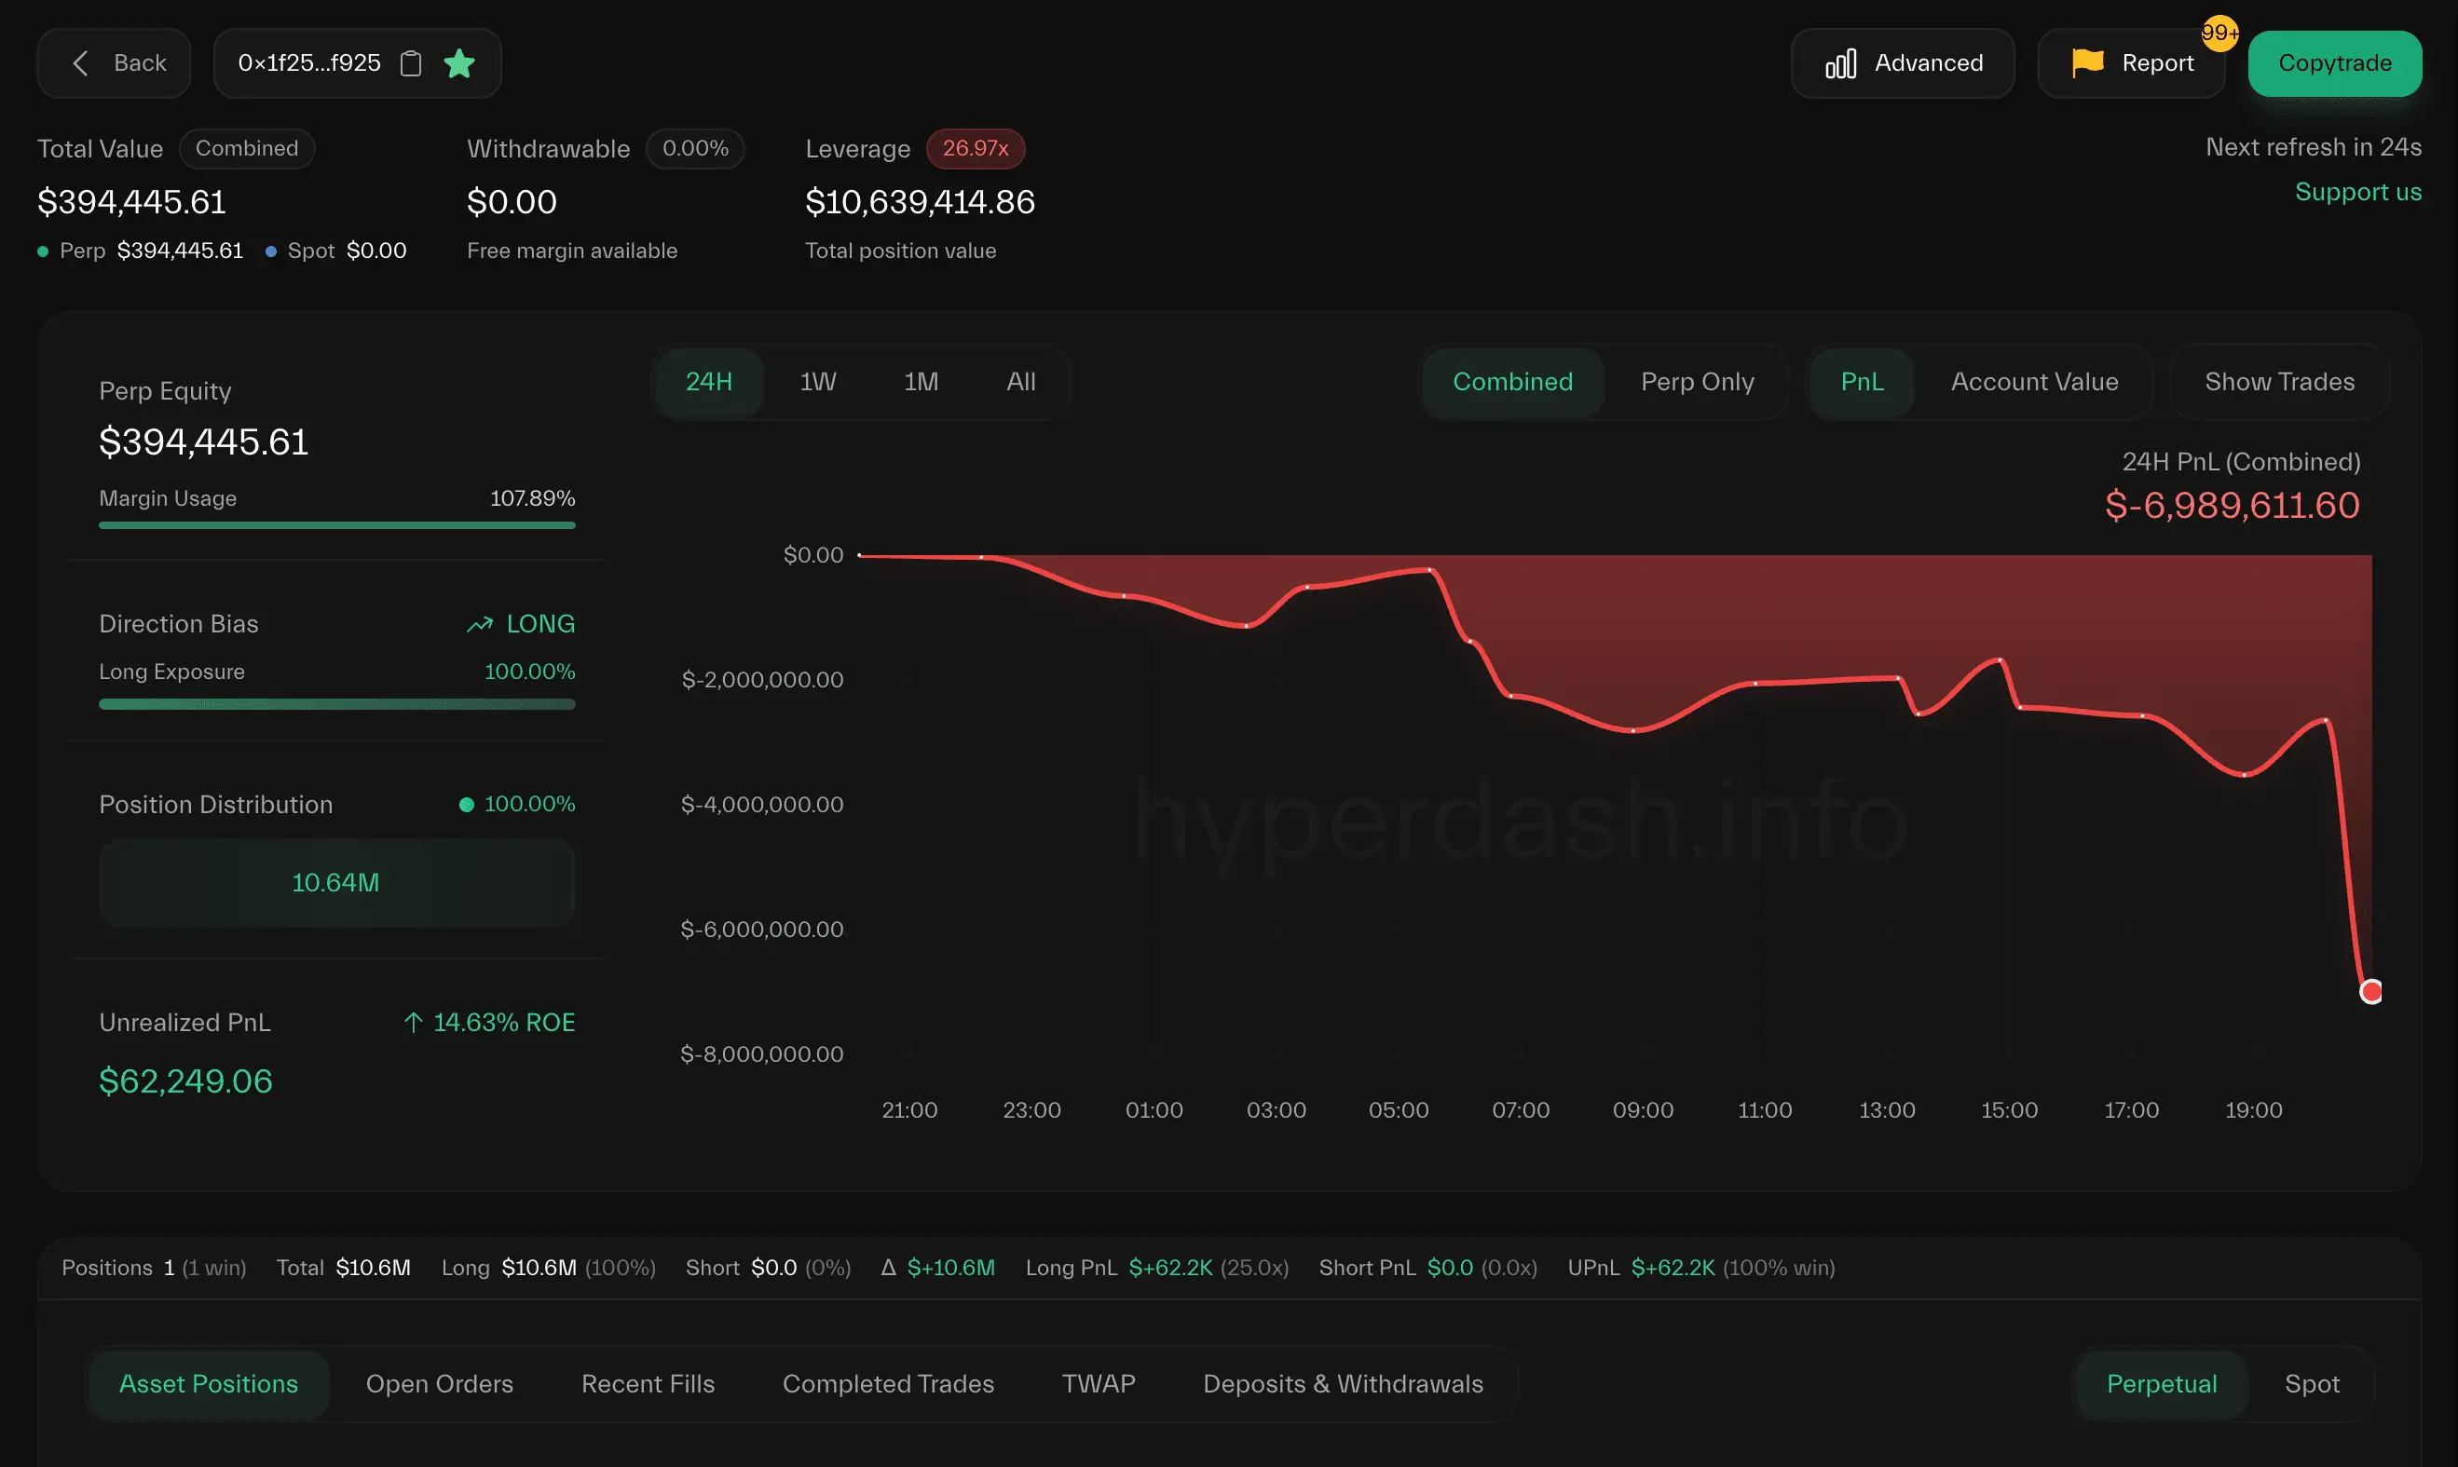Copy wallet address with clipboard icon
The image size is (2458, 1467).
point(410,63)
